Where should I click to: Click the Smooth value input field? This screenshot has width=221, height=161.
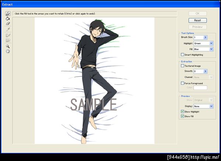click(x=199, y=71)
